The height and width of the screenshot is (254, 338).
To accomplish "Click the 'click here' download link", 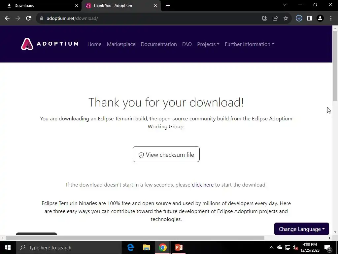I will point(203,185).
